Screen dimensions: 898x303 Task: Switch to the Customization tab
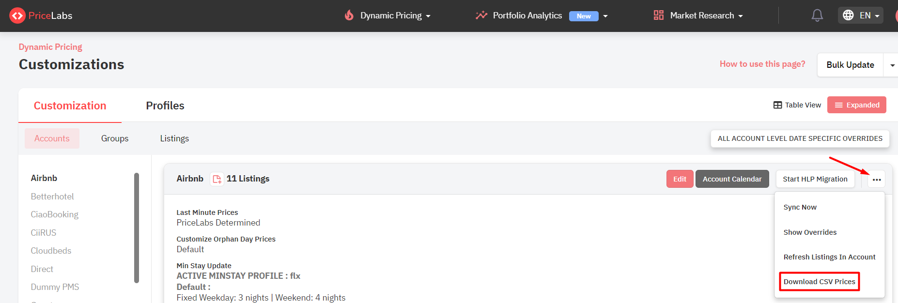[70, 106]
